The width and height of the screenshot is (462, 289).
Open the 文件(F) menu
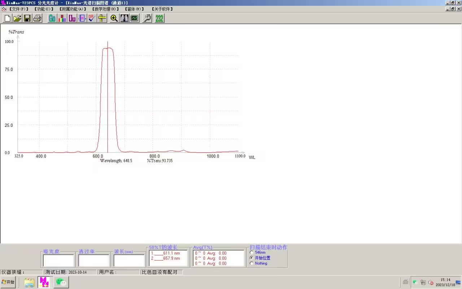click(x=19, y=9)
